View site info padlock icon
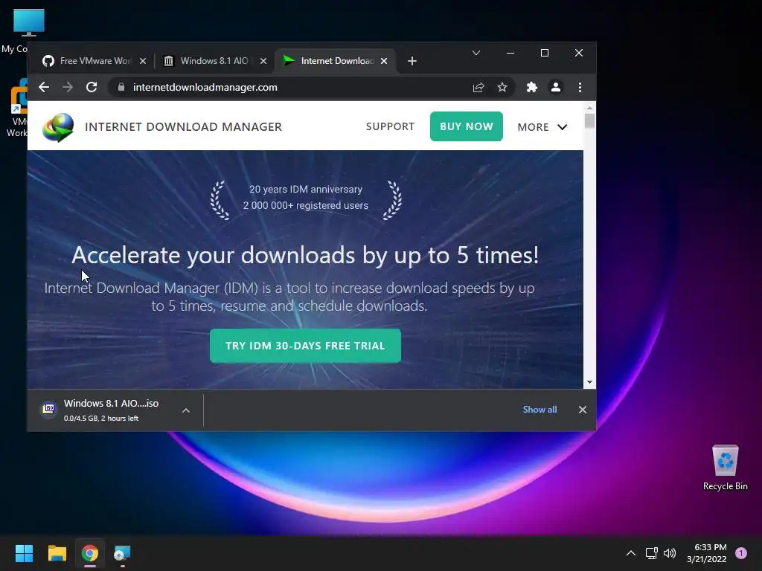 pyautogui.click(x=121, y=87)
